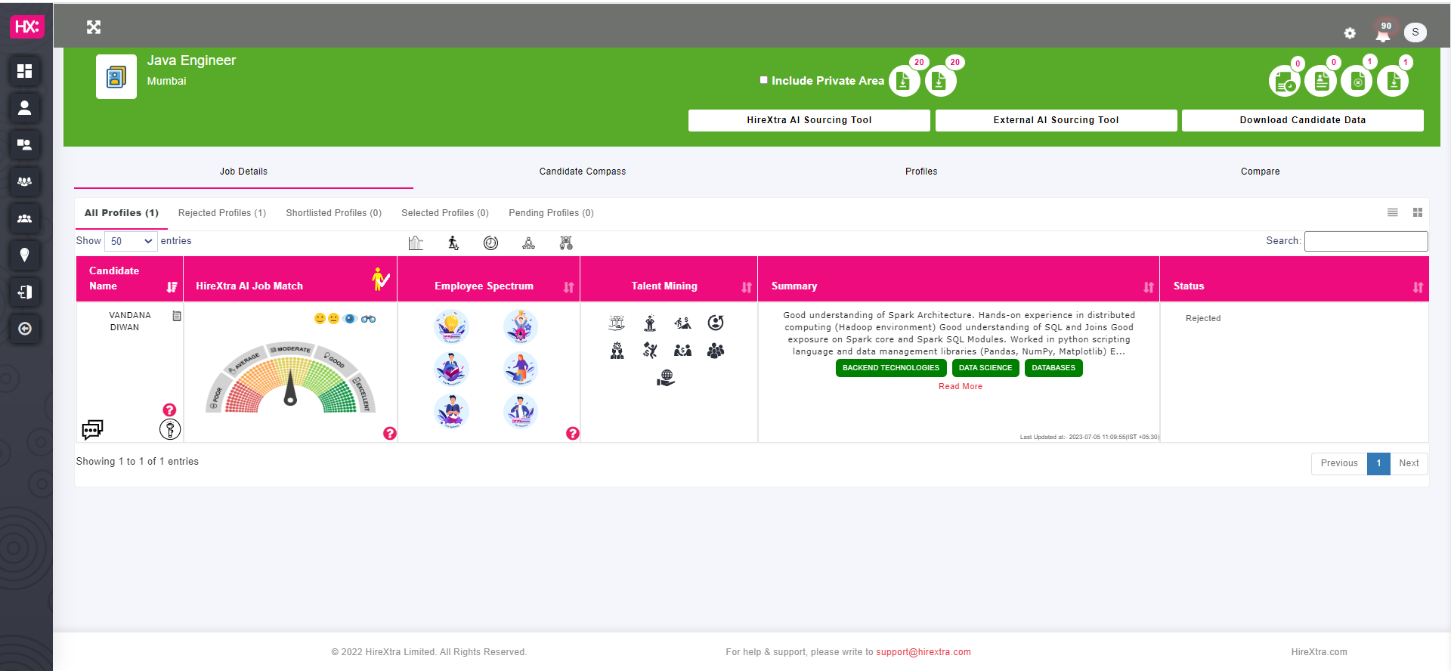Click the binoculars icon in Job Match cell
Viewport: 1451px width, 671px height.
pyautogui.click(x=369, y=319)
